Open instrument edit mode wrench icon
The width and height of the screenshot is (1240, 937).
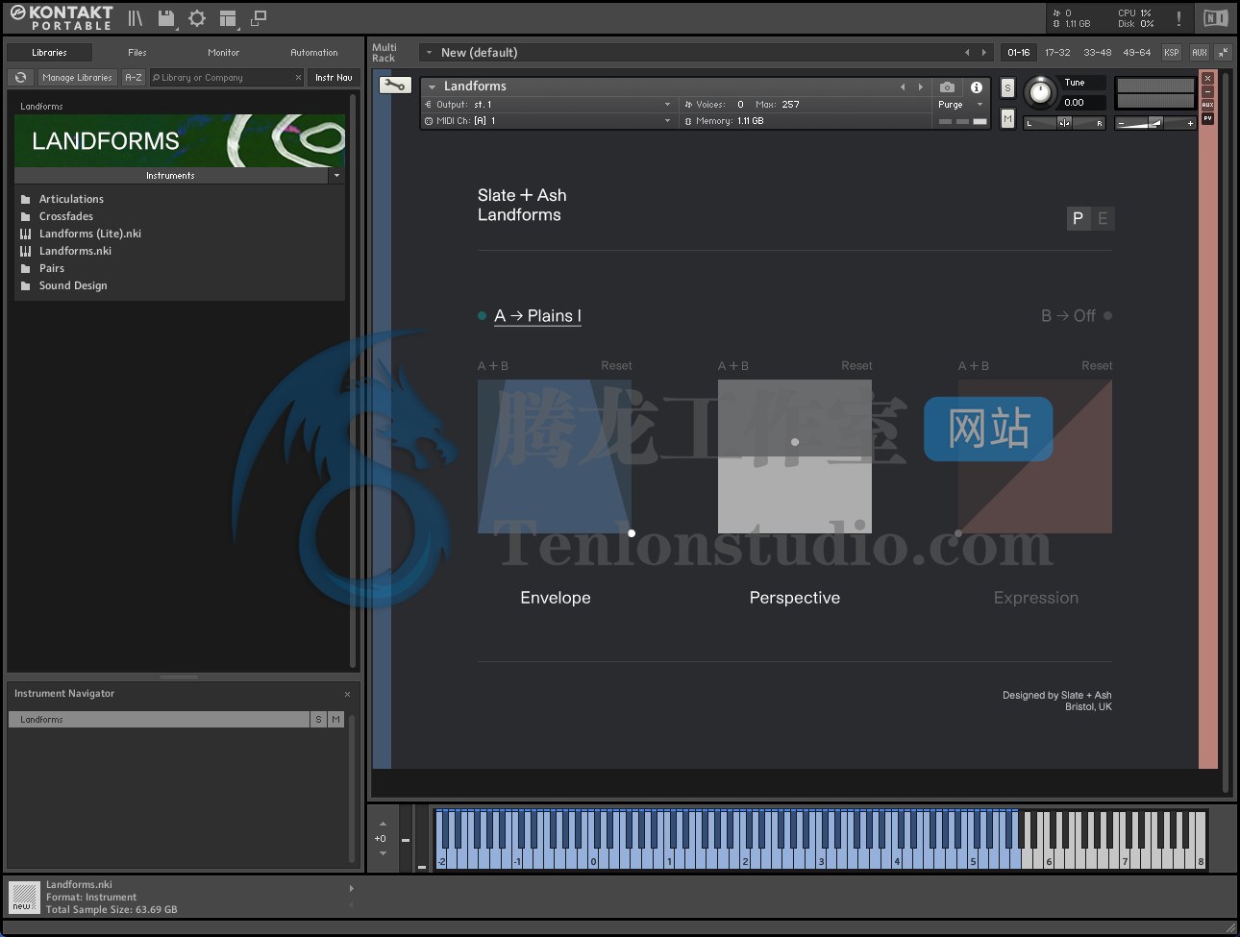tap(394, 86)
